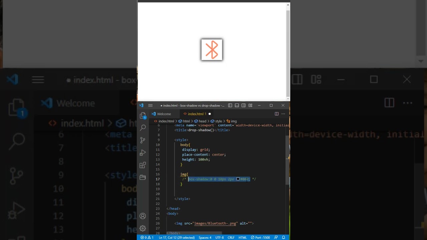Open the hamburger application menu
Viewport: 427px width, 240px height.
[150, 105]
